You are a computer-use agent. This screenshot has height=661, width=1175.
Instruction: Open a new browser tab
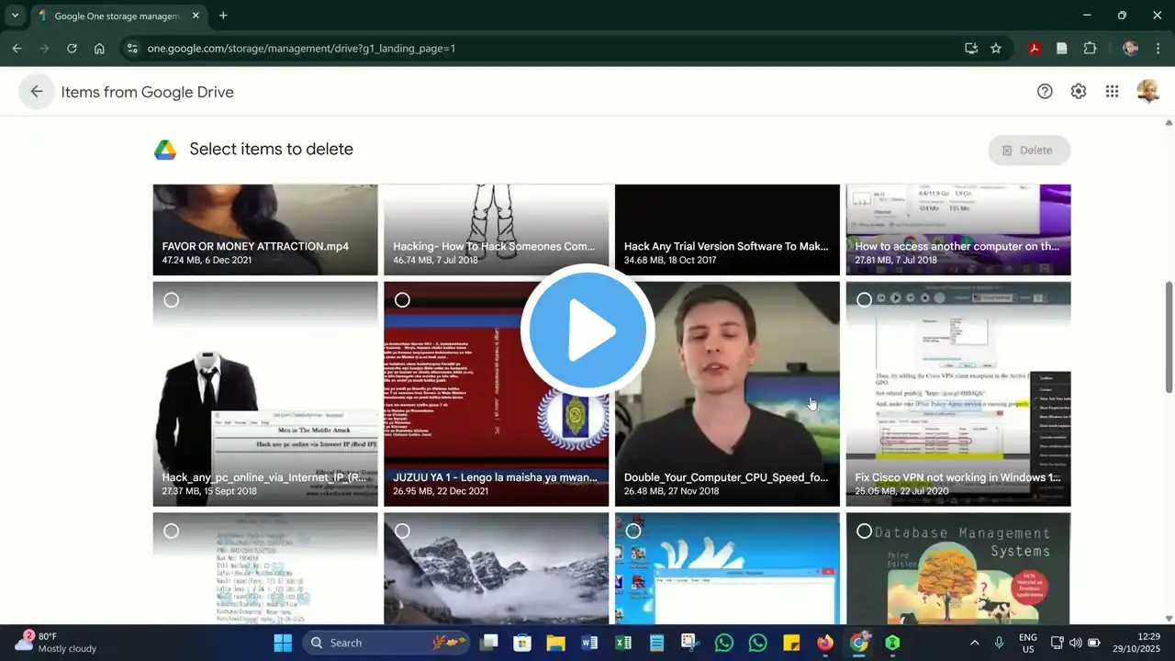point(223,16)
